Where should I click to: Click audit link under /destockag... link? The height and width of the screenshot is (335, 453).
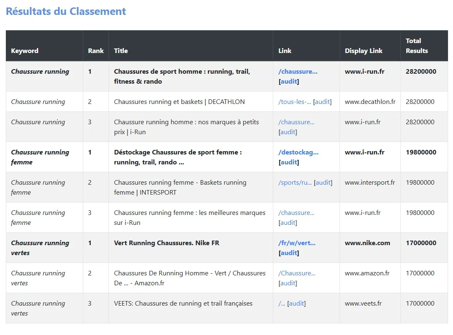click(x=289, y=162)
